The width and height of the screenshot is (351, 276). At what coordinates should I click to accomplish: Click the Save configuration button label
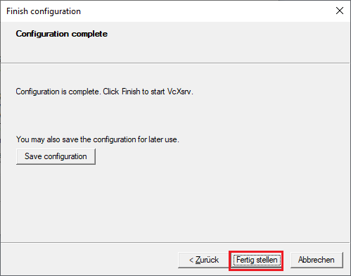(x=56, y=156)
